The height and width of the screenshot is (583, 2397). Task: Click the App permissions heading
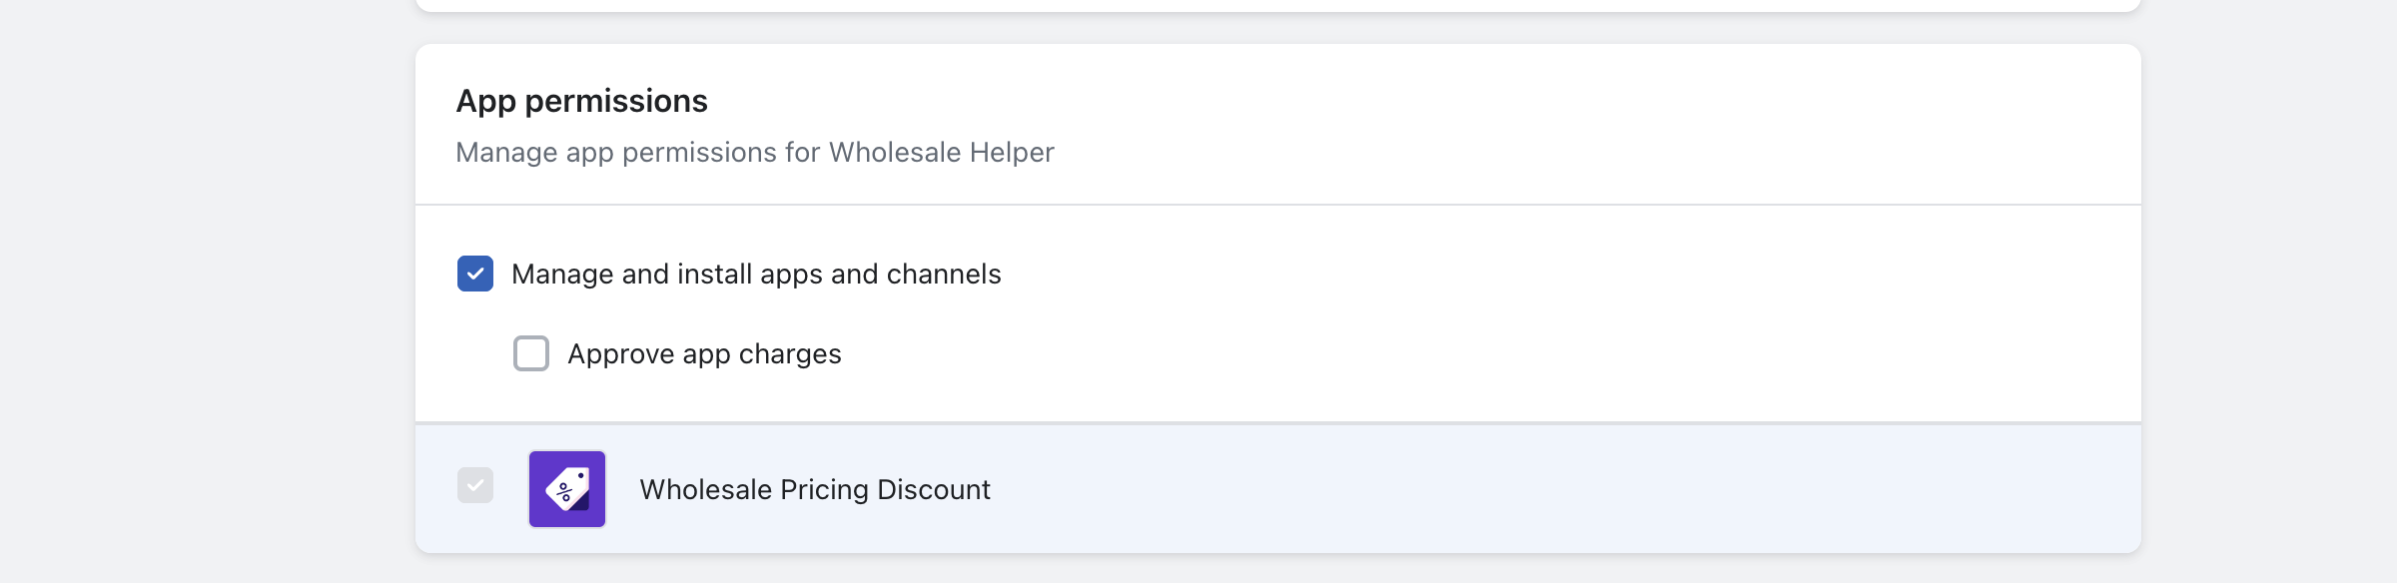tap(582, 101)
